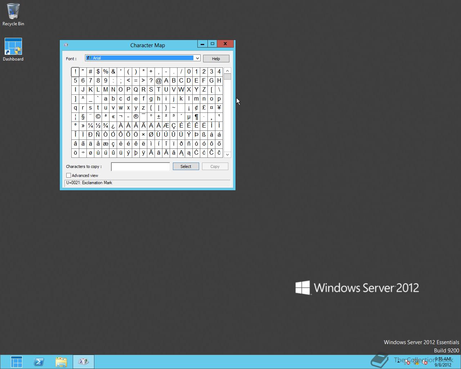The height and width of the screenshot is (369, 461).
Task: Click the network status tray icon
Action: (x=416, y=362)
